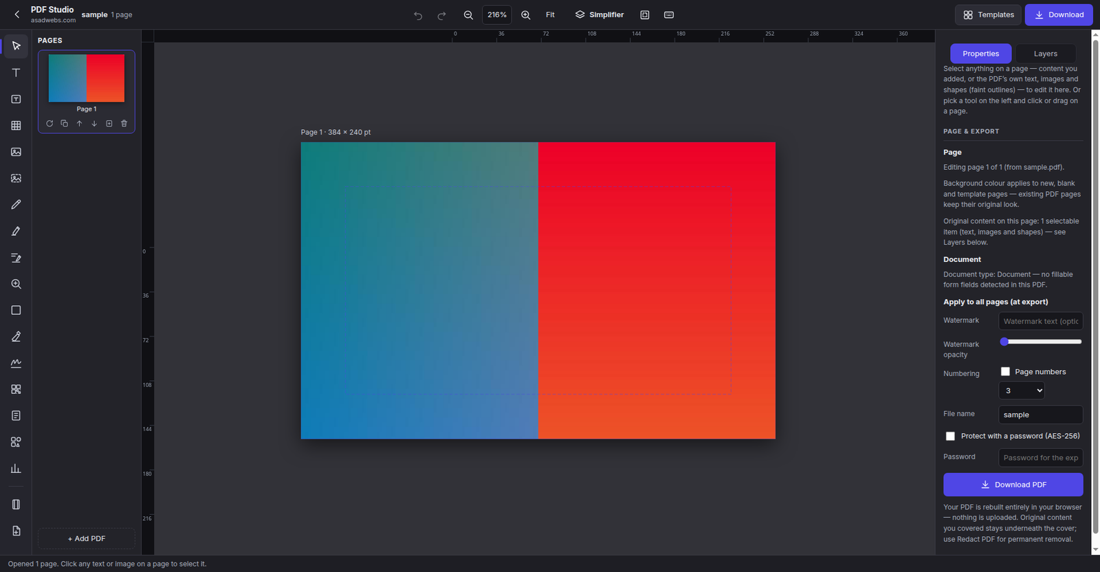Pick the text box tool
1100x572 pixels.
tap(16, 99)
